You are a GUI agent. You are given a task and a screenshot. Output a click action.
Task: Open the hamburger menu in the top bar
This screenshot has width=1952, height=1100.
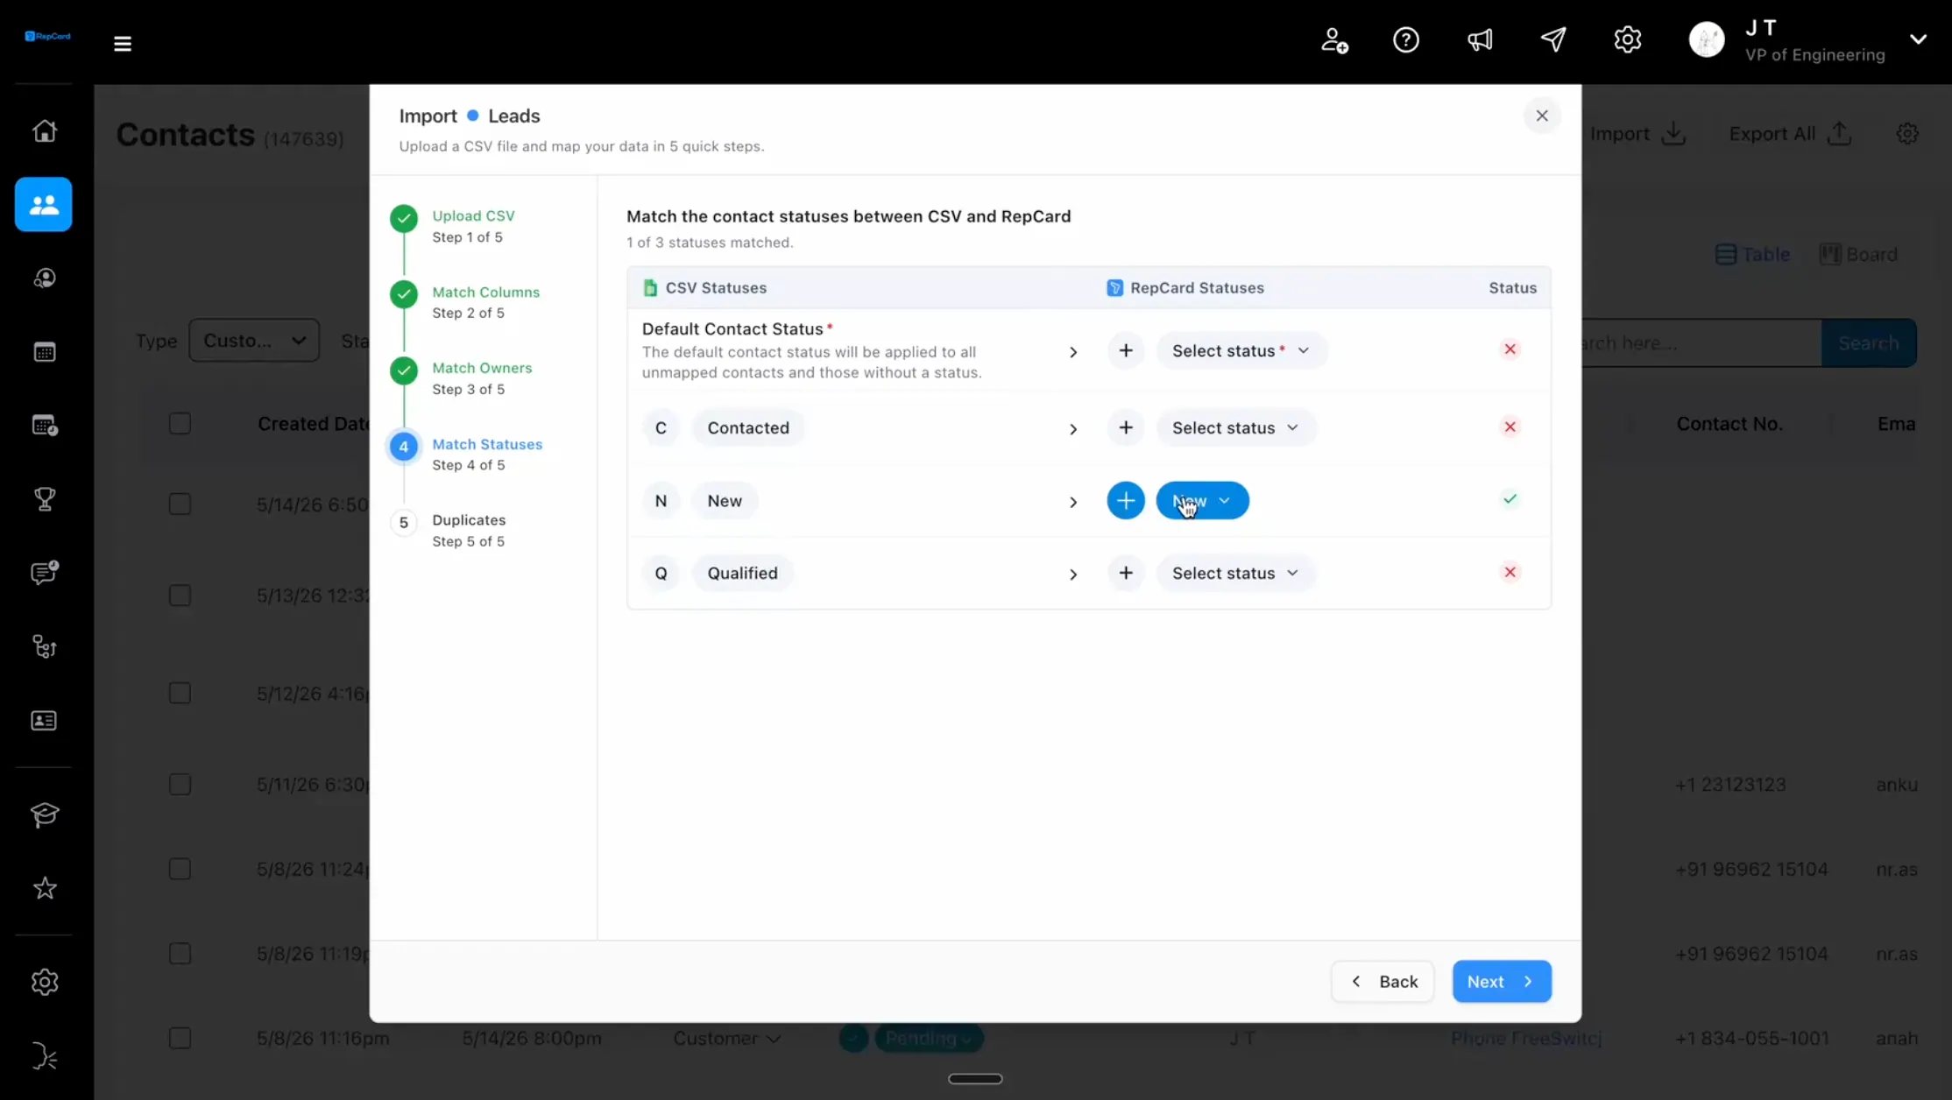[x=123, y=43]
